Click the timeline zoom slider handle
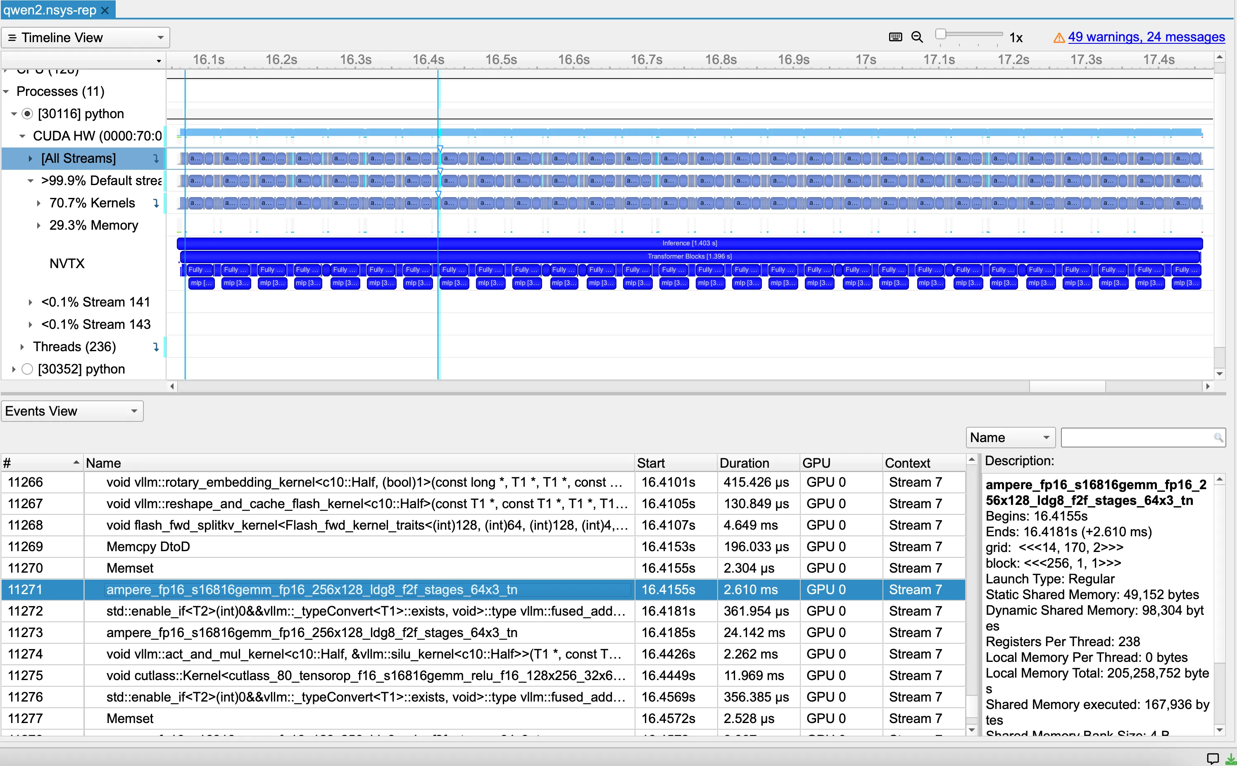The width and height of the screenshot is (1237, 766). 940,34
